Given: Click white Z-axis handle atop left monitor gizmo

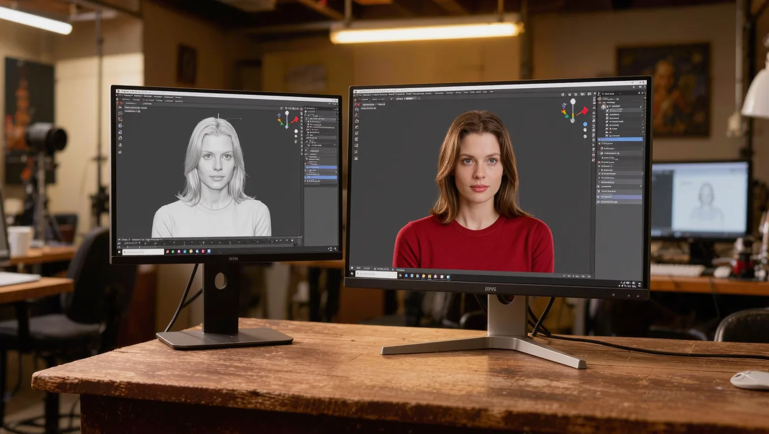Looking at the screenshot, I should tap(287, 113).
